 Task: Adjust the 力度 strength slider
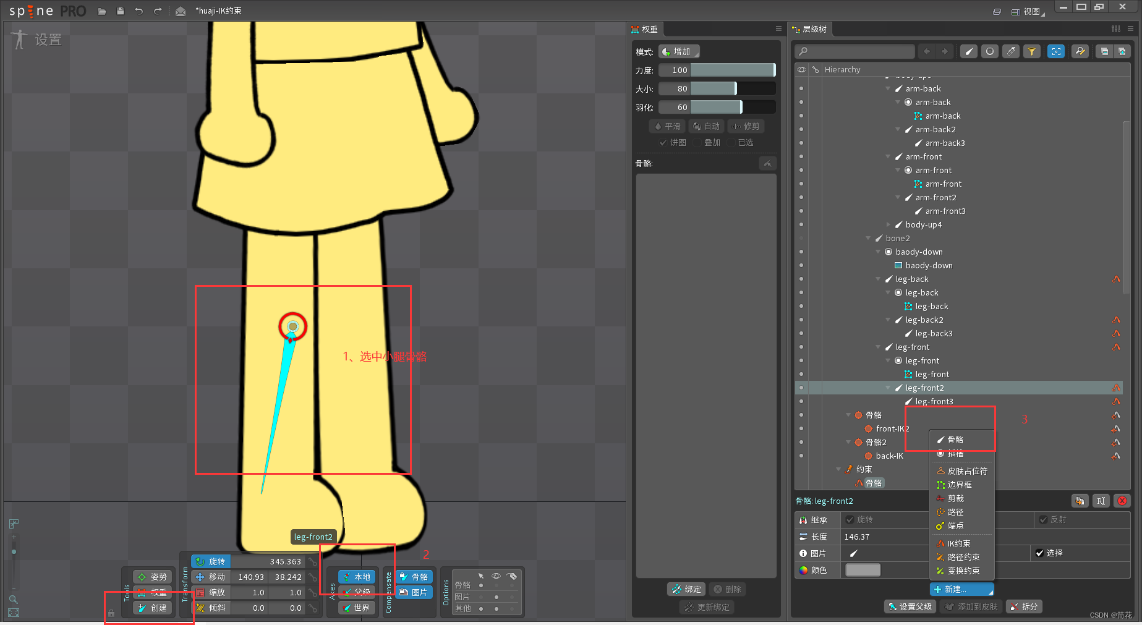[x=733, y=70]
